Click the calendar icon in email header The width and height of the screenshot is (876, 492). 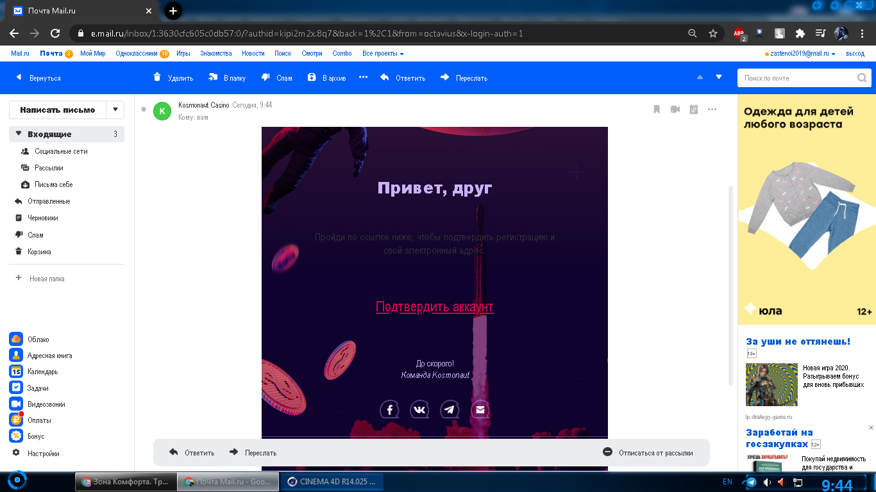(693, 110)
